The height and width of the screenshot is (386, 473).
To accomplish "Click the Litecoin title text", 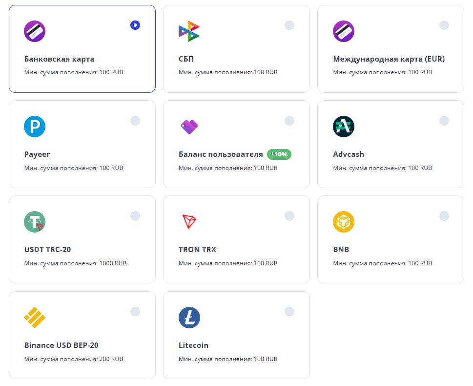I will [x=193, y=345].
